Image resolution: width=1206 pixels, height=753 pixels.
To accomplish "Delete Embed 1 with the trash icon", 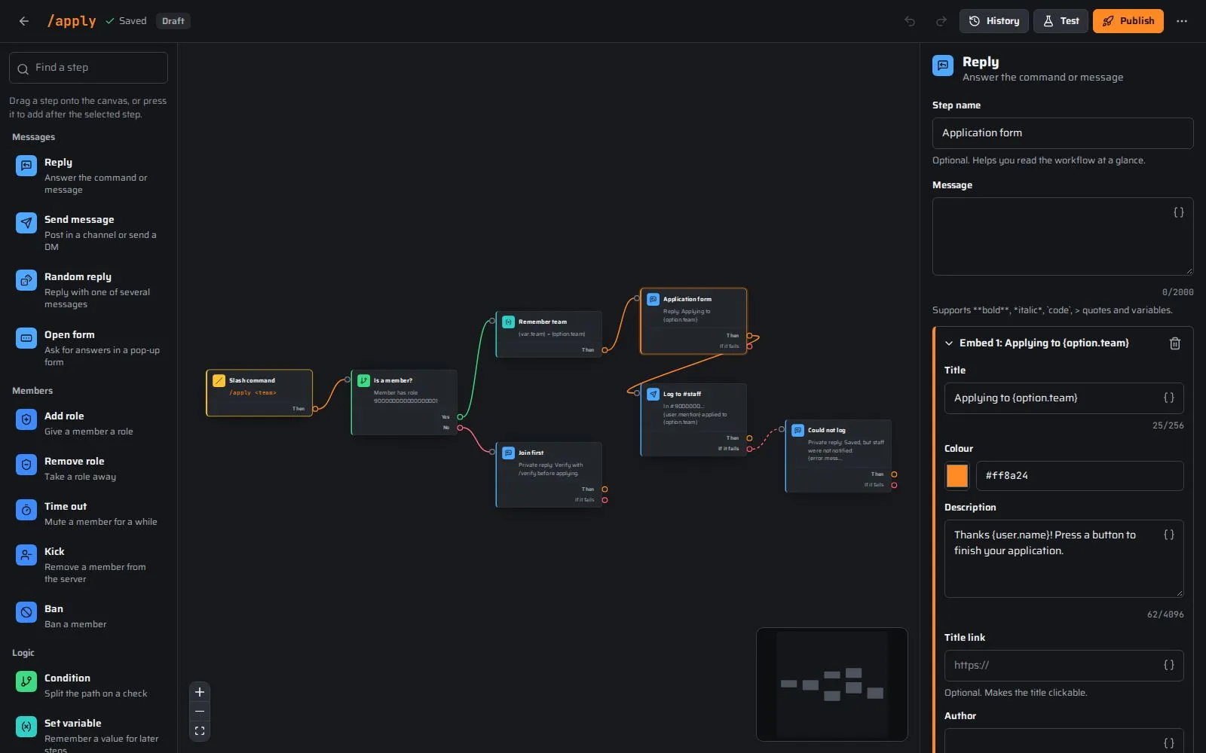I will pyautogui.click(x=1174, y=343).
